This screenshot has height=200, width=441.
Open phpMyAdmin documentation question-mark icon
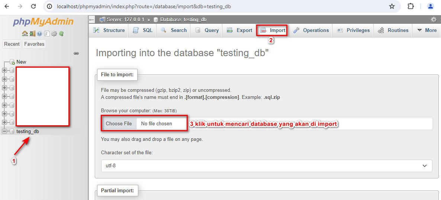point(39,34)
